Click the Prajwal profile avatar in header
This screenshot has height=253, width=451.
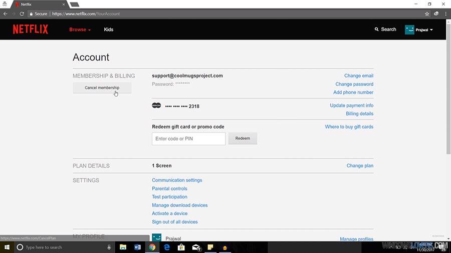coord(409,29)
